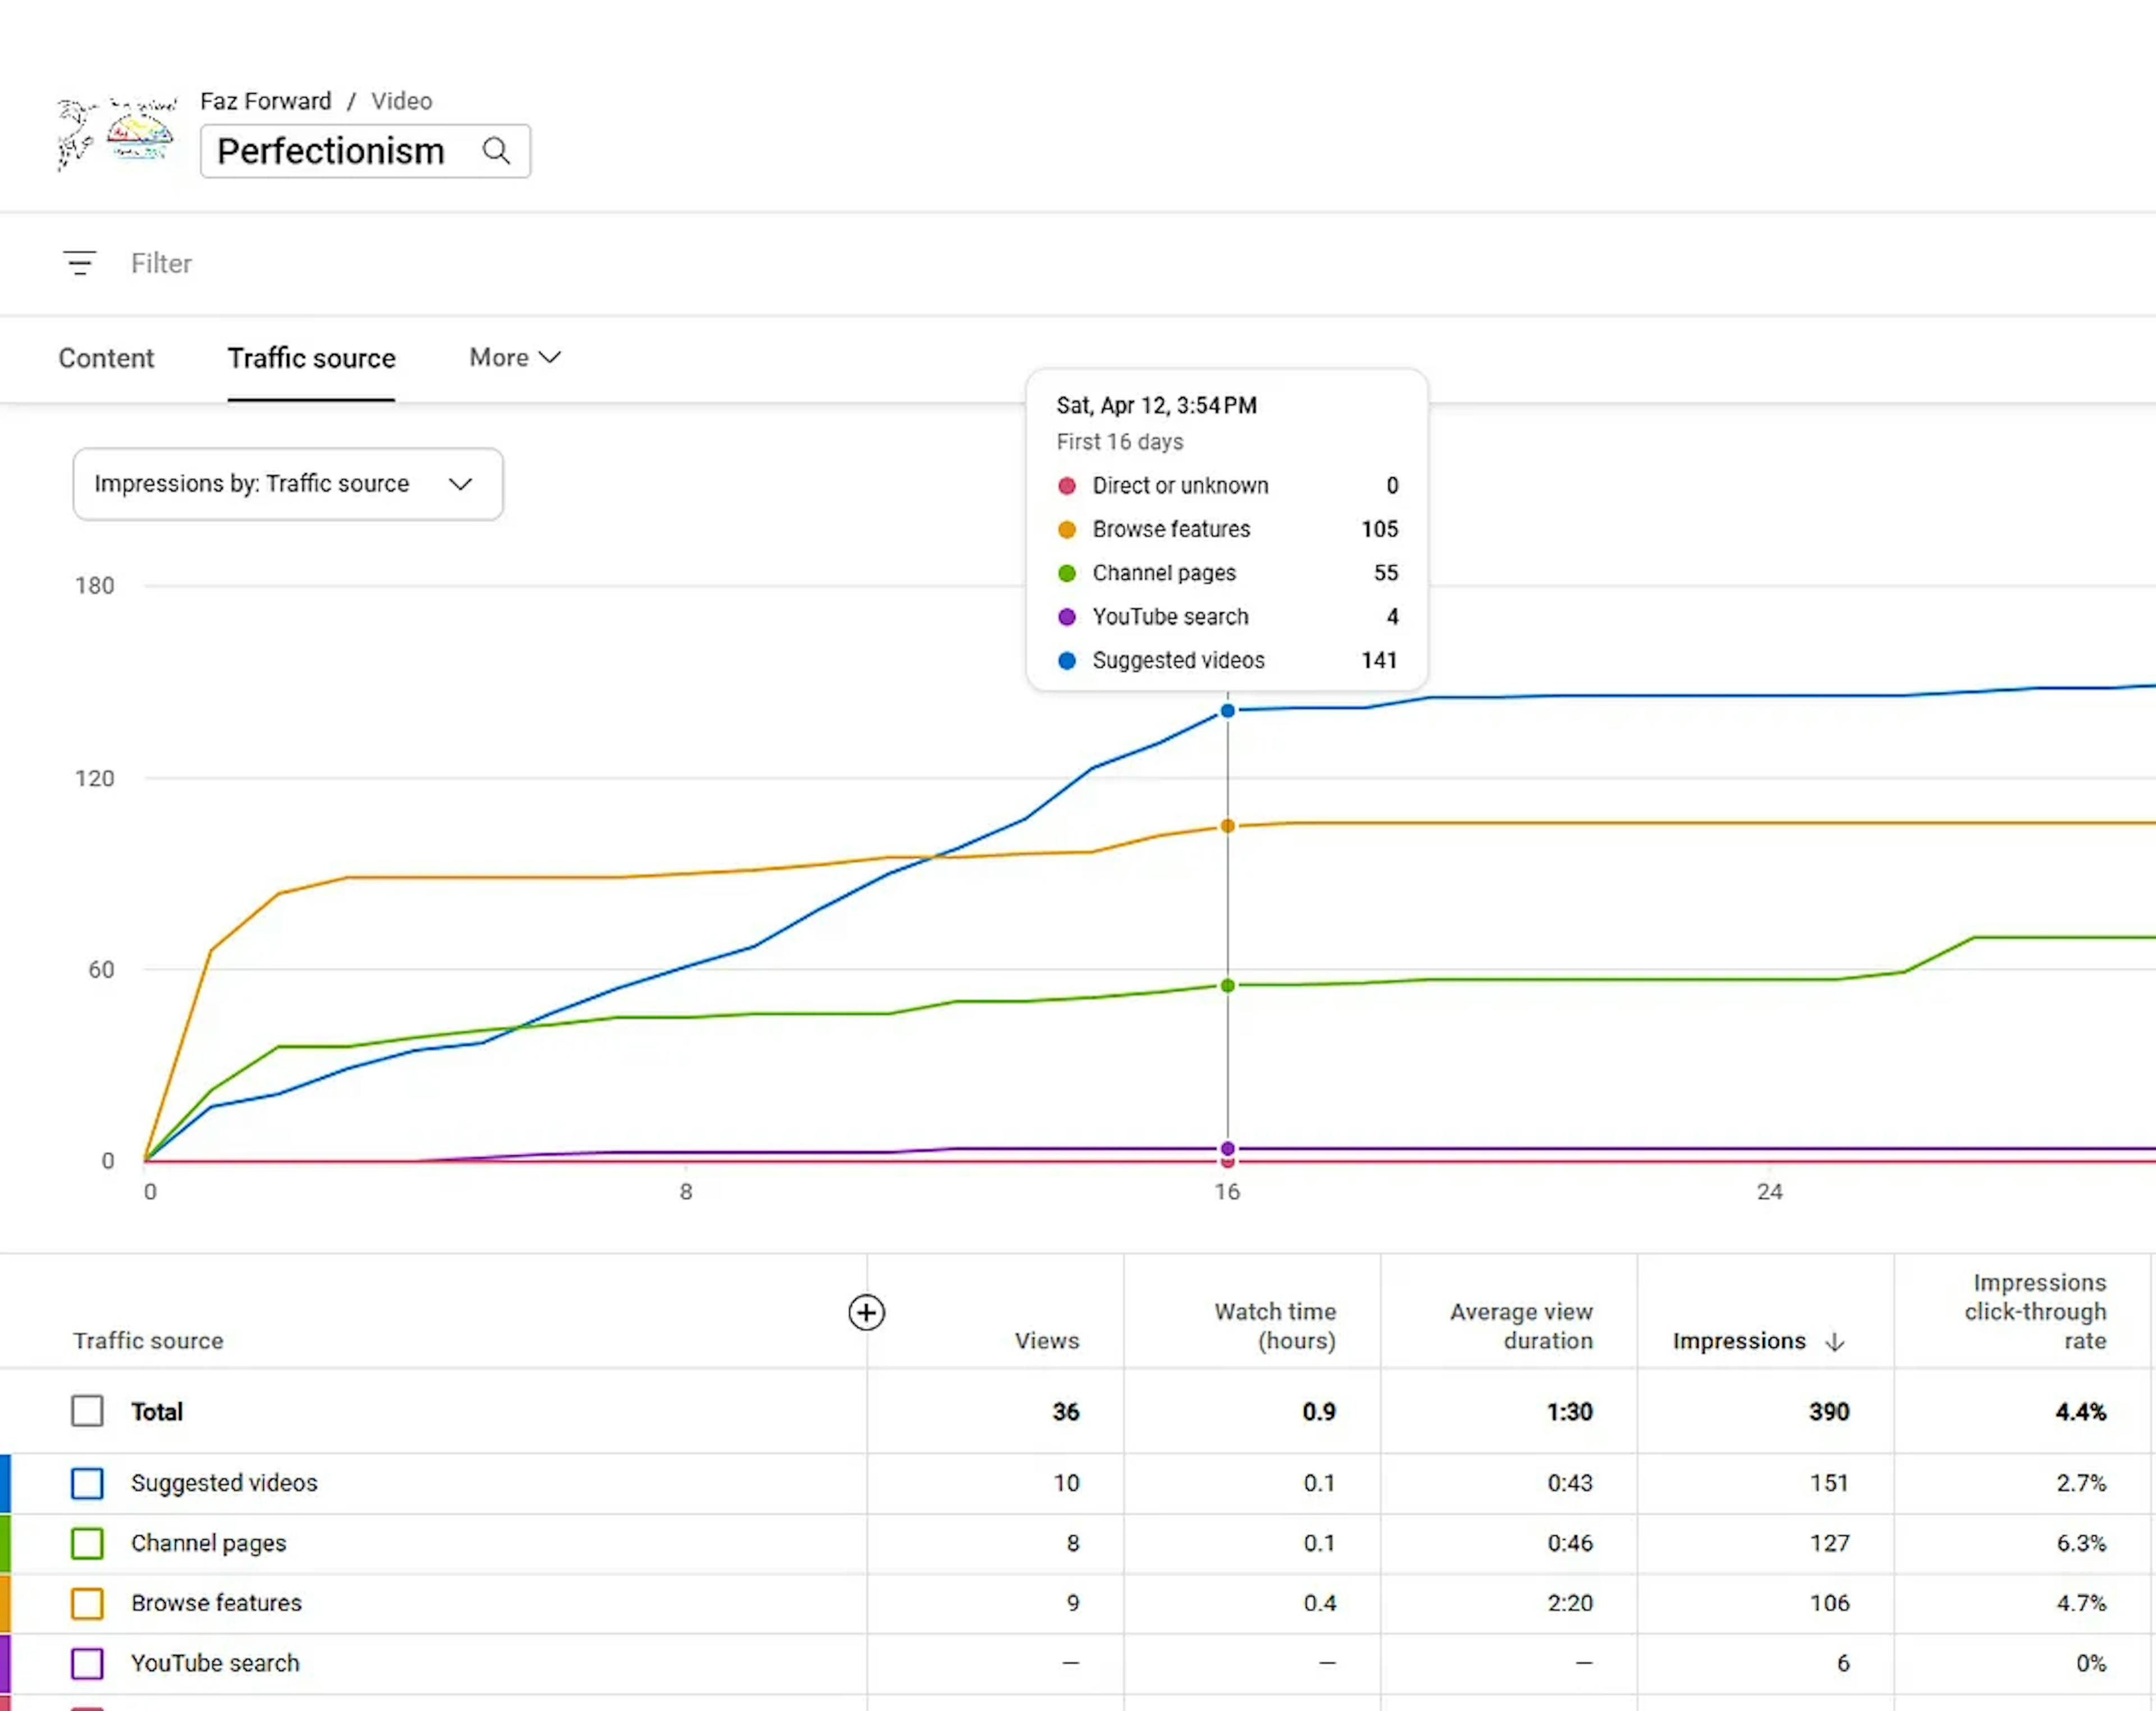This screenshot has width=2156, height=1711.
Task: Toggle the Suggested videos checkbox
Action: click(87, 1483)
